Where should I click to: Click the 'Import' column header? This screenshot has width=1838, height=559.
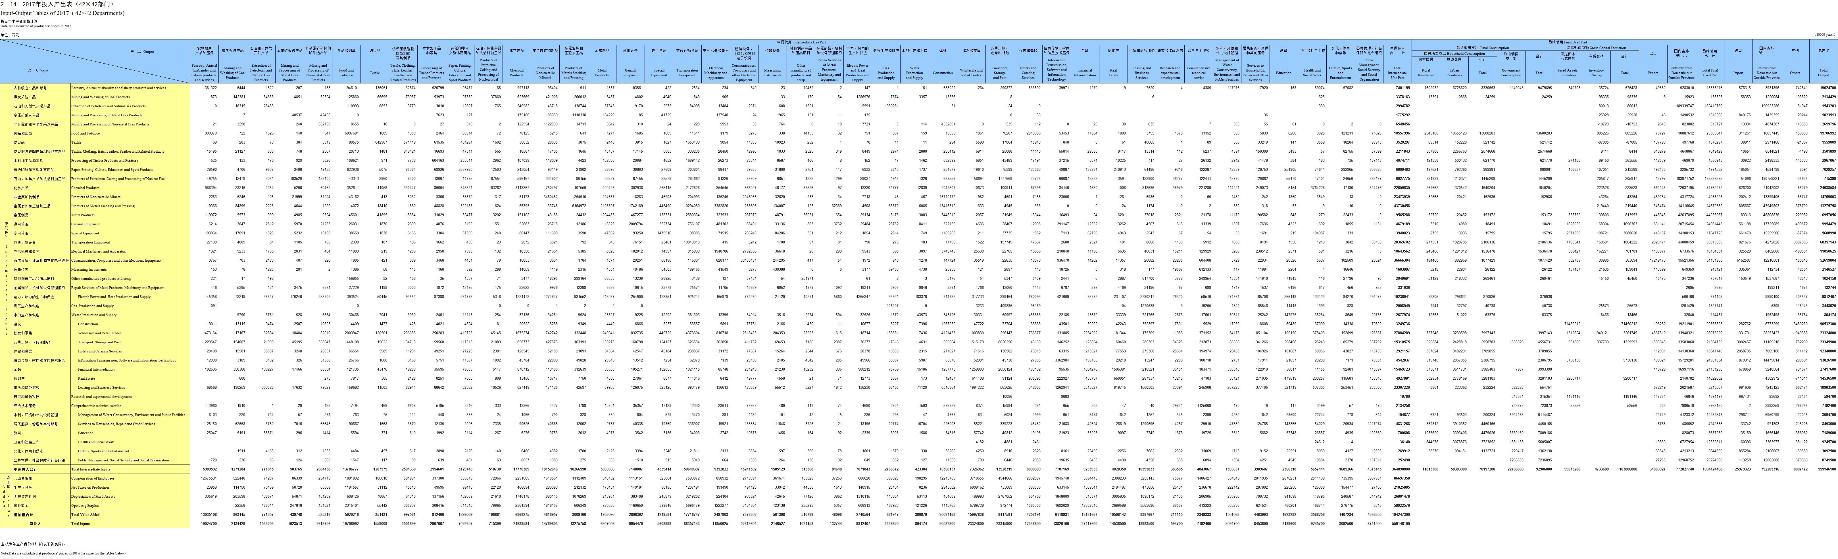1738,73
